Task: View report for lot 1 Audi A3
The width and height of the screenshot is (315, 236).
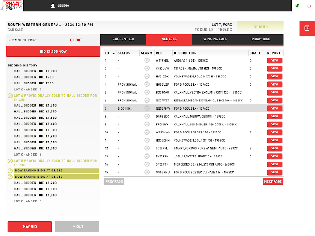Action: (x=275, y=60)
